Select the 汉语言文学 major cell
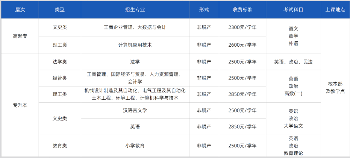Screen dimensions: 350x158 point(135,110)
